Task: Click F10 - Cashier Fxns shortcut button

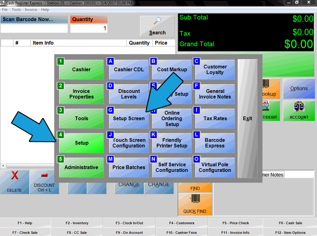Action: [182, 233]
